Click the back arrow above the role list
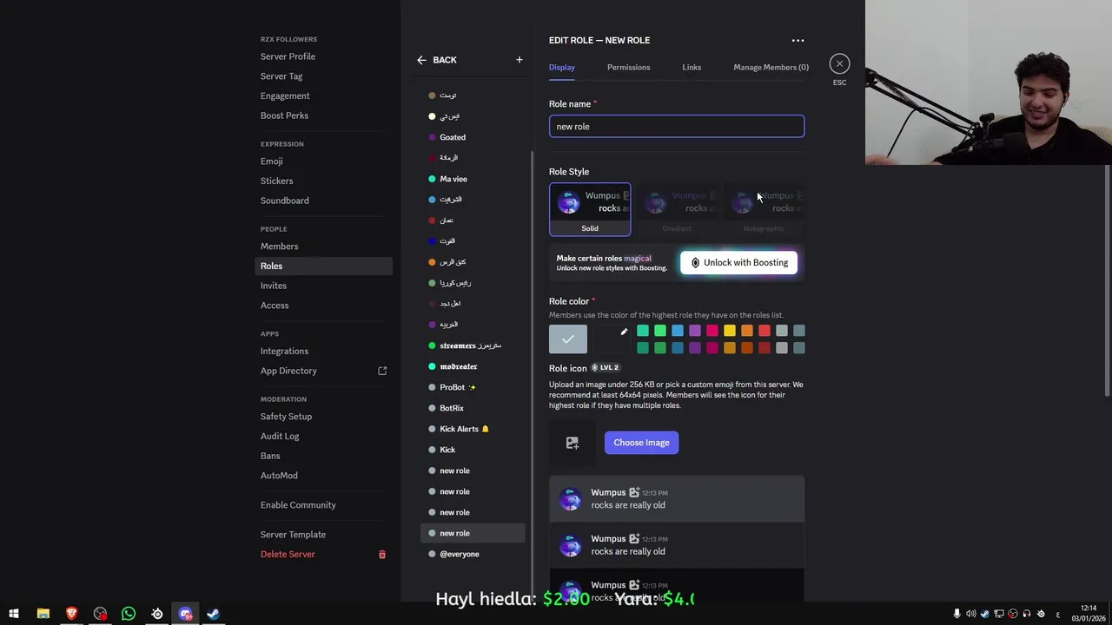Image resolution: width=1112 pixels, height=625 pixels. pyautogui.click(x=421, y=60)
